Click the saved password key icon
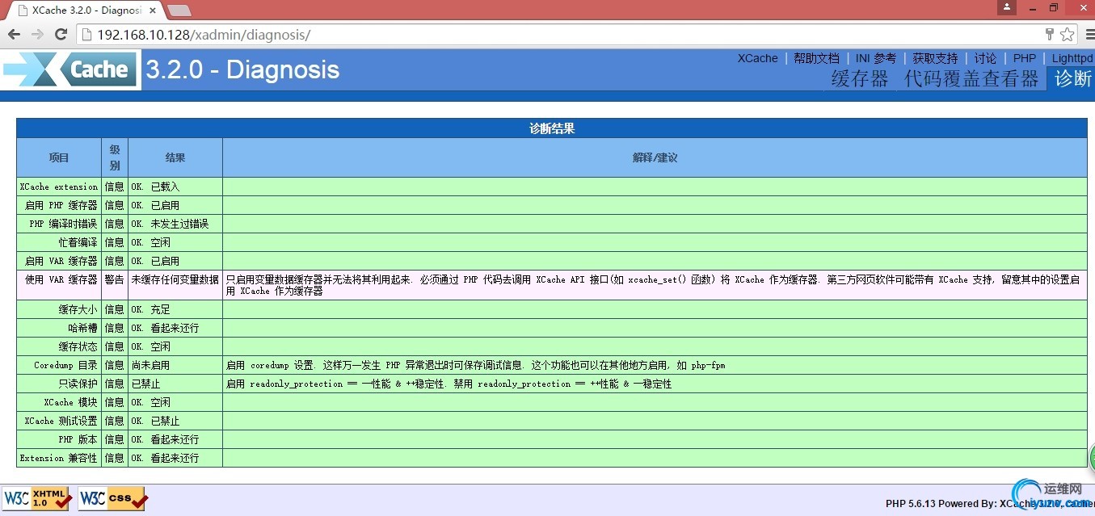Screen dimensions: 1095x516 [1050, 35]
